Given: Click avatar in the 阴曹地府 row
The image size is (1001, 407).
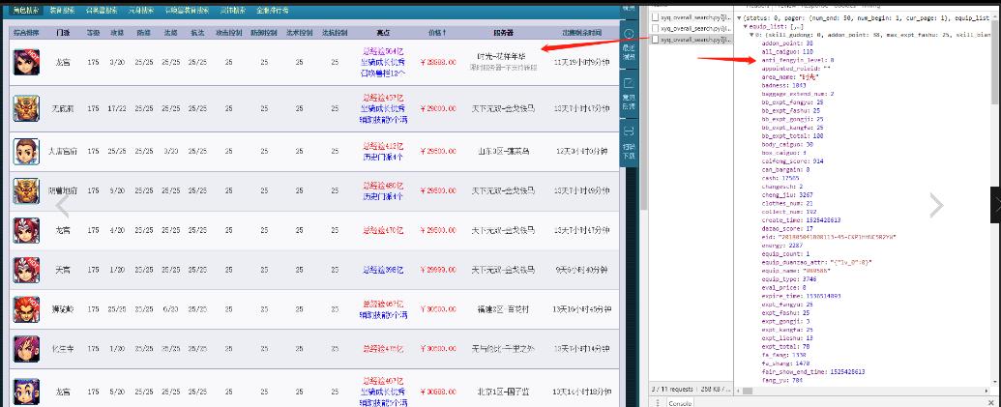Looking at the screenshot, I should [26, 190].
